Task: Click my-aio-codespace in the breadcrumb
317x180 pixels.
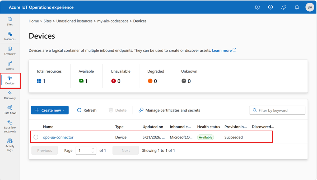Action: (x=113, y=21)
